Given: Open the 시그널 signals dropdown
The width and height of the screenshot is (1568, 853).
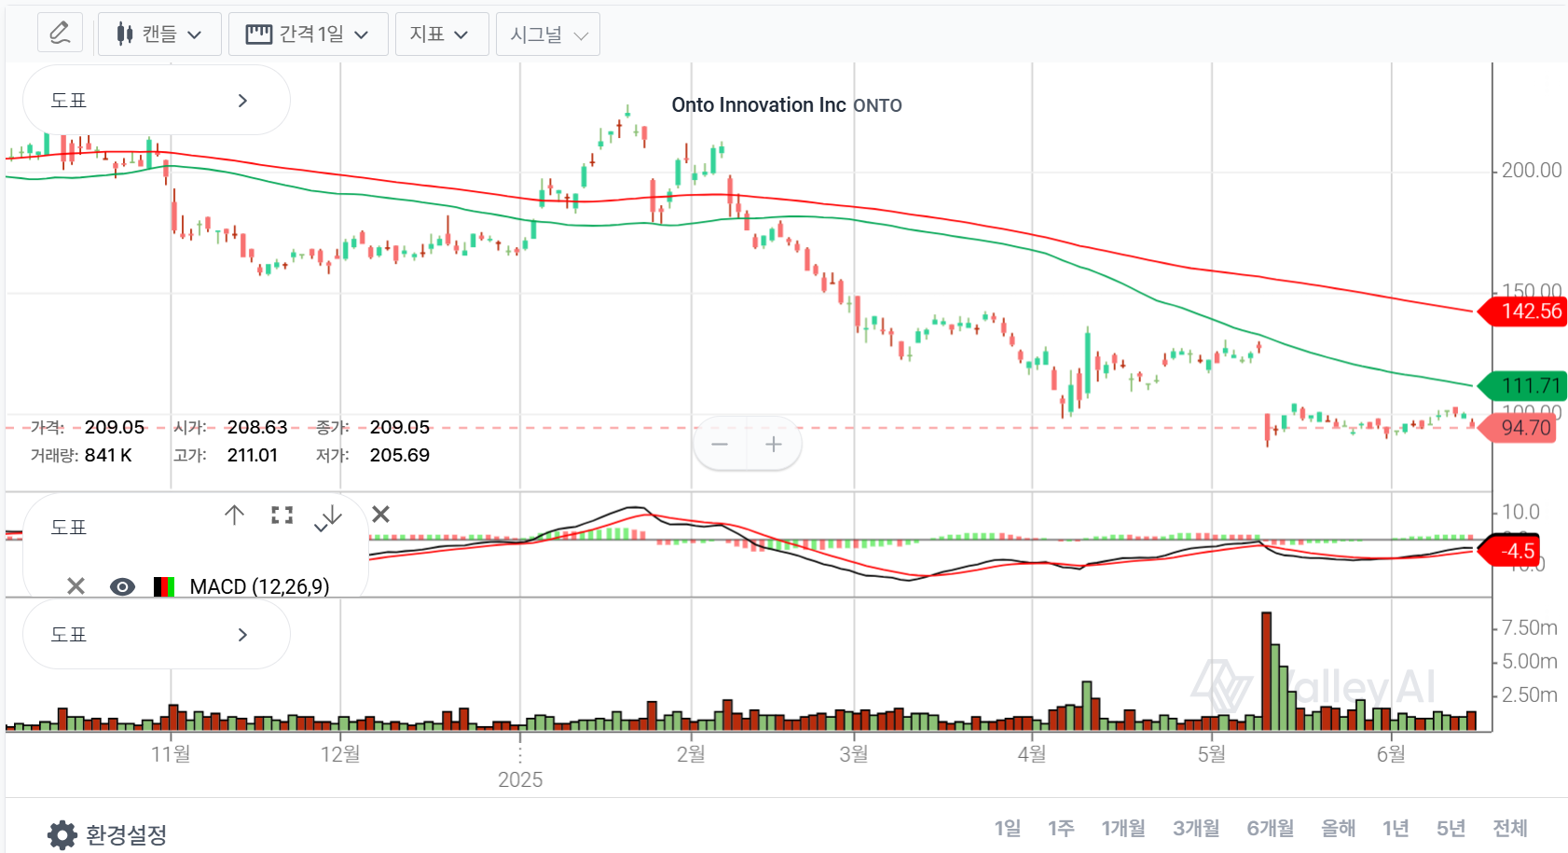Looking at the screenshot, I should click(x=547, y=34).
